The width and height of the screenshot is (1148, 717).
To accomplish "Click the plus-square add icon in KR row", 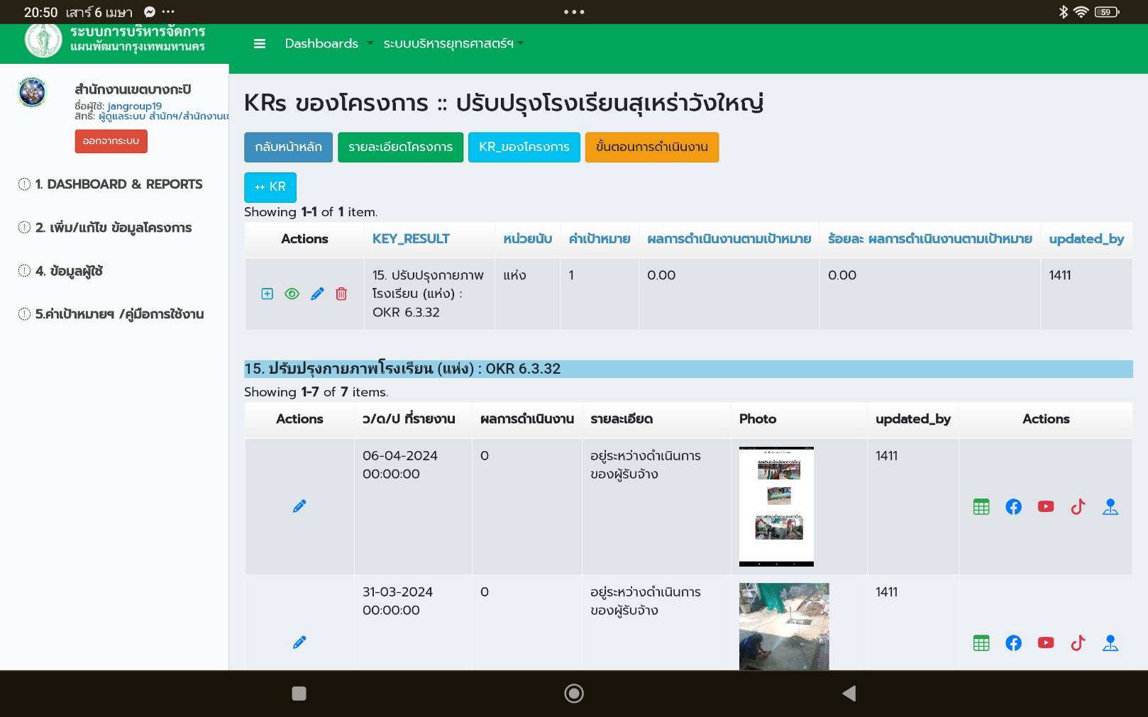I will coord(267,294).
